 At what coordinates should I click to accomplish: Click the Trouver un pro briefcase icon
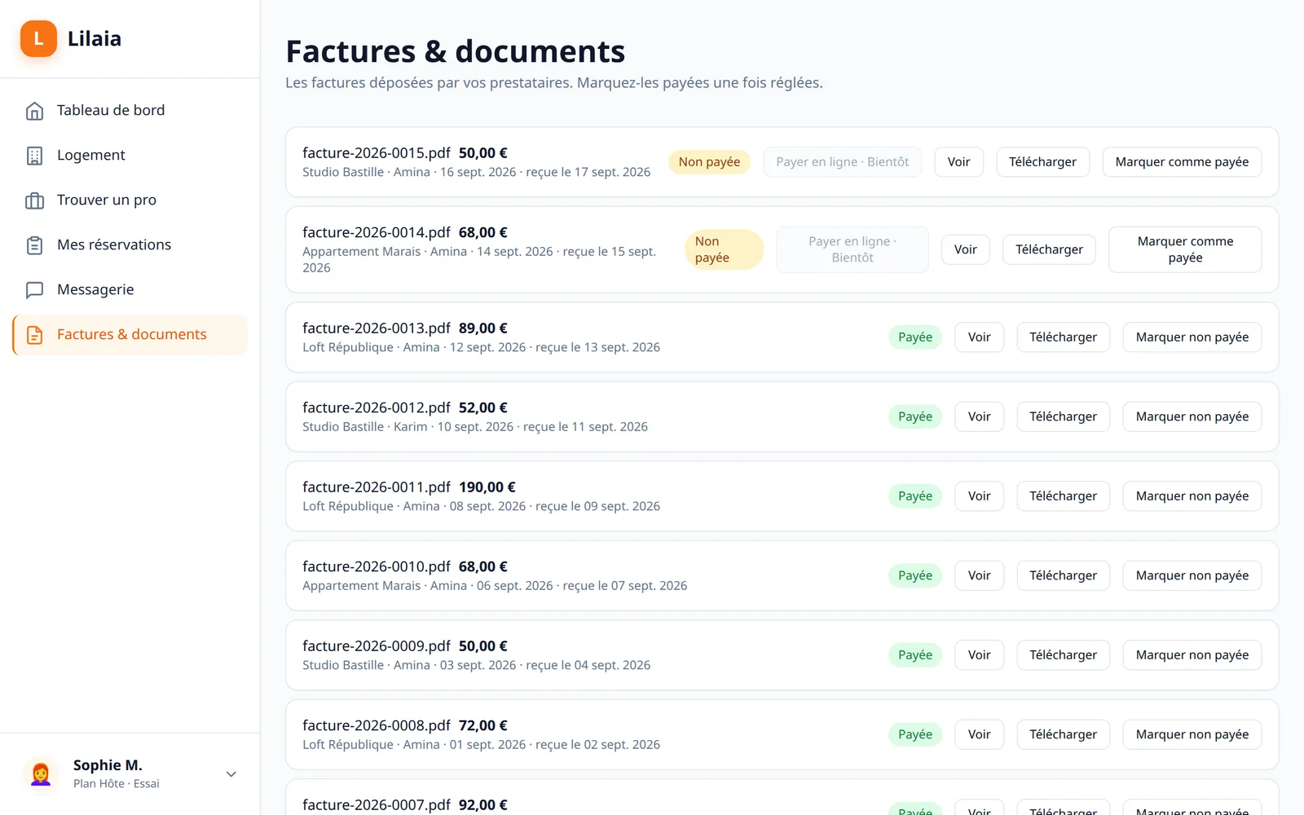34,200
